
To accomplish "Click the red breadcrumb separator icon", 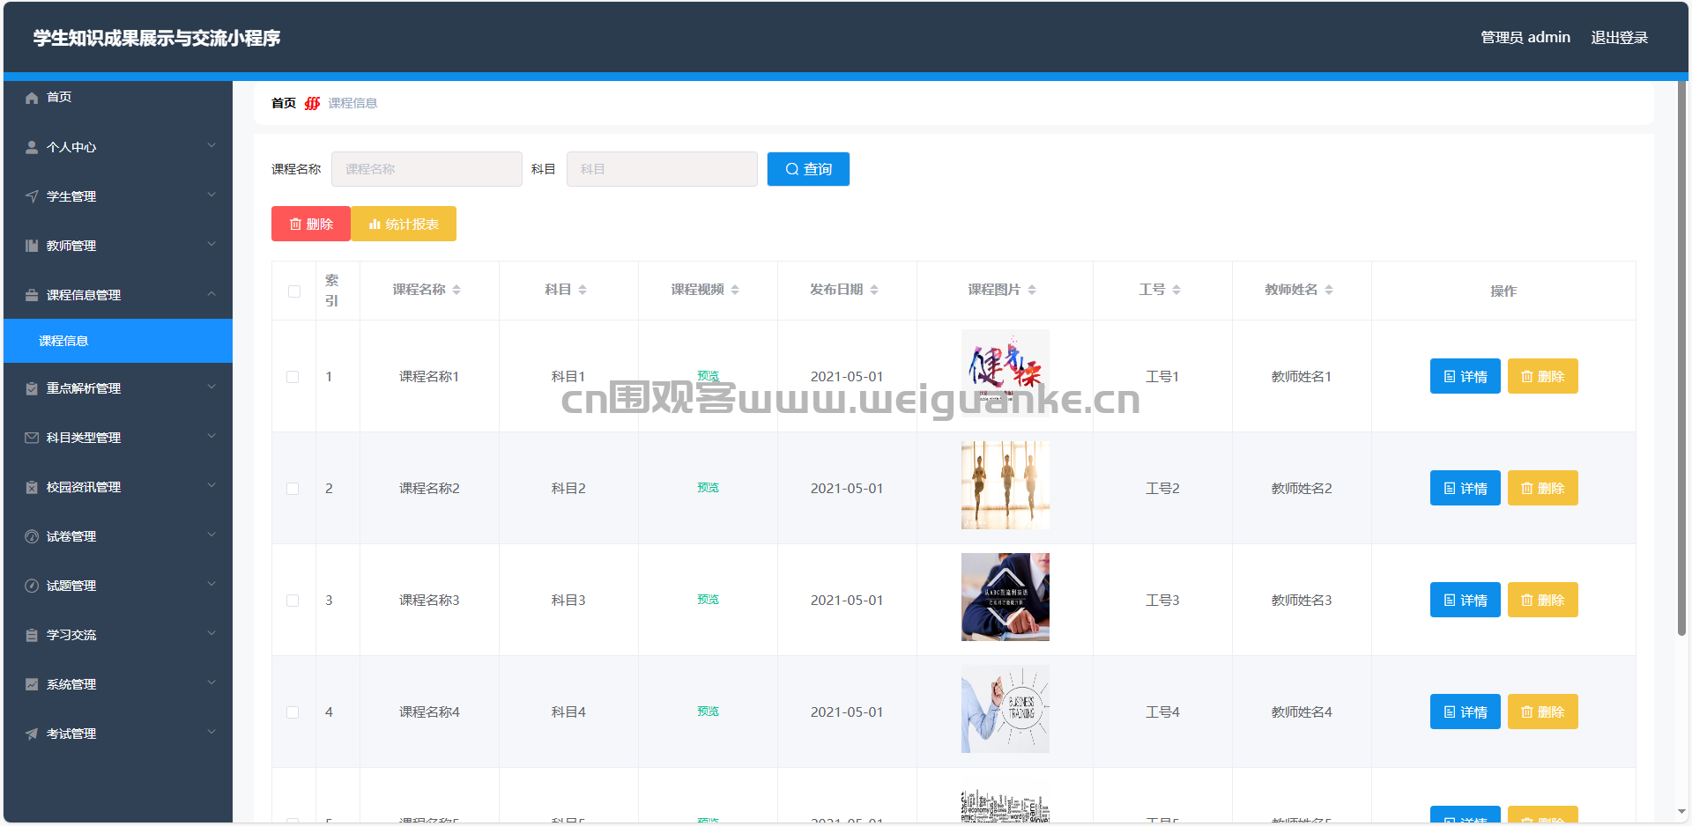I will coord(312,103).
